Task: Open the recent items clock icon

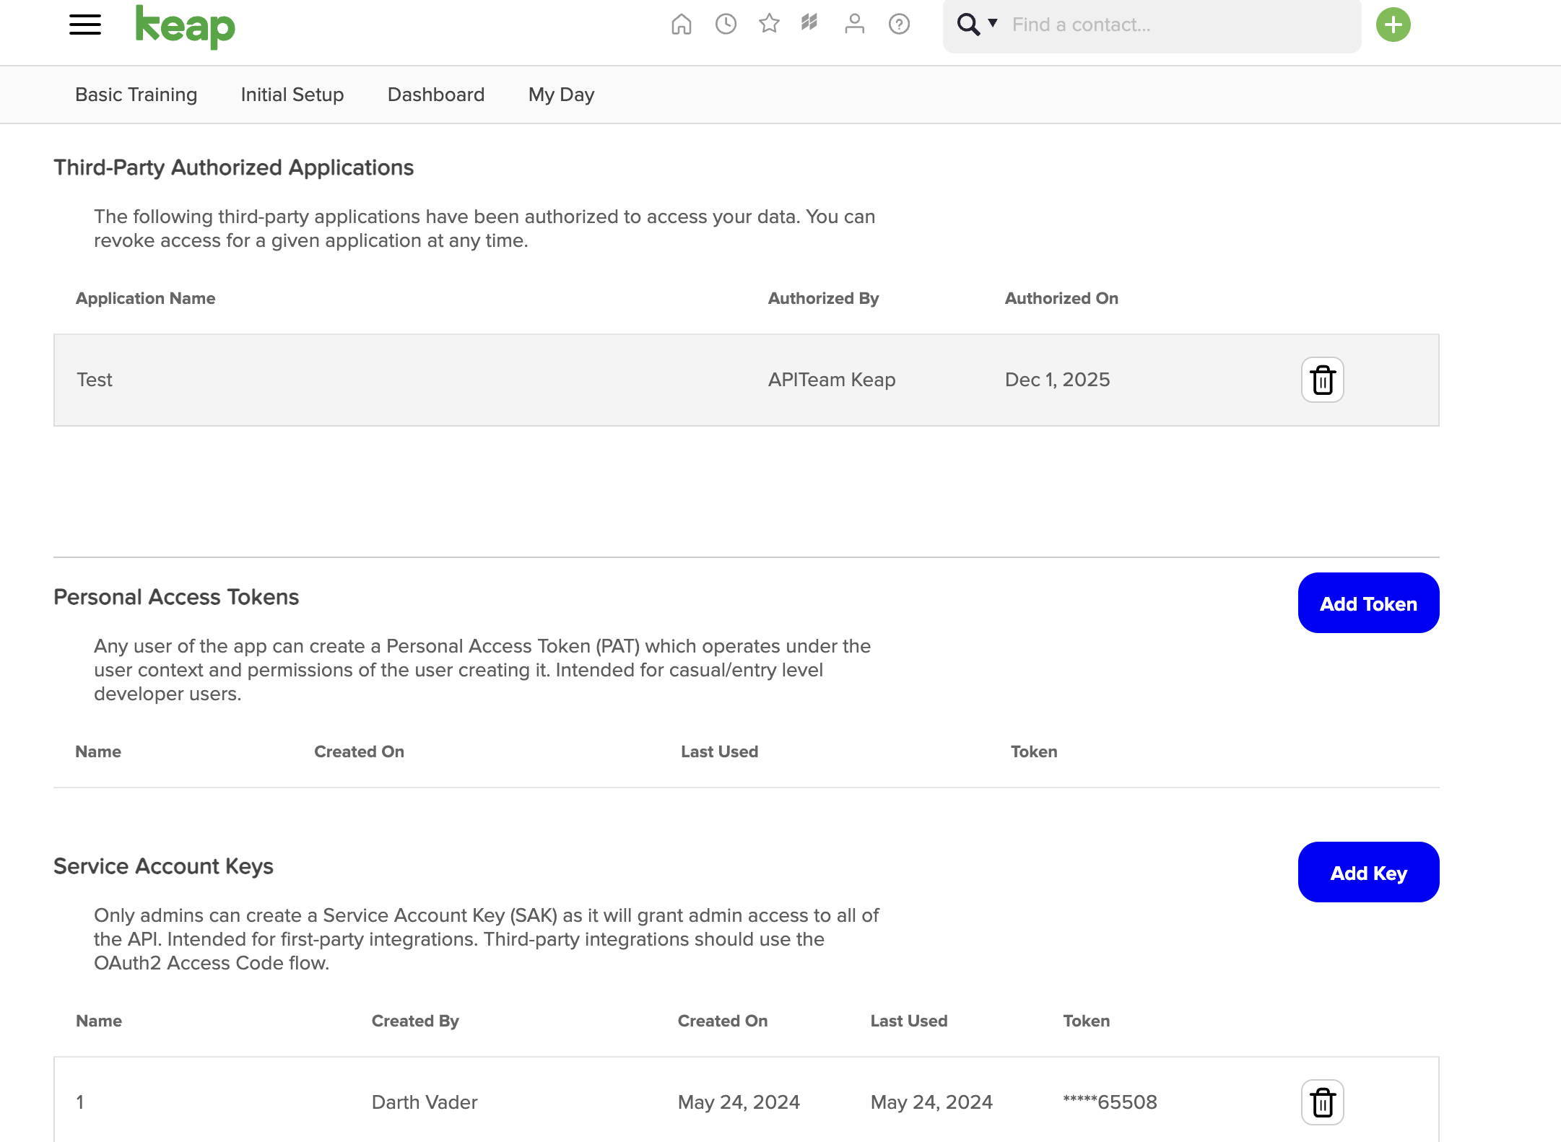Action: pyautogui.click(x=726, y=25)
